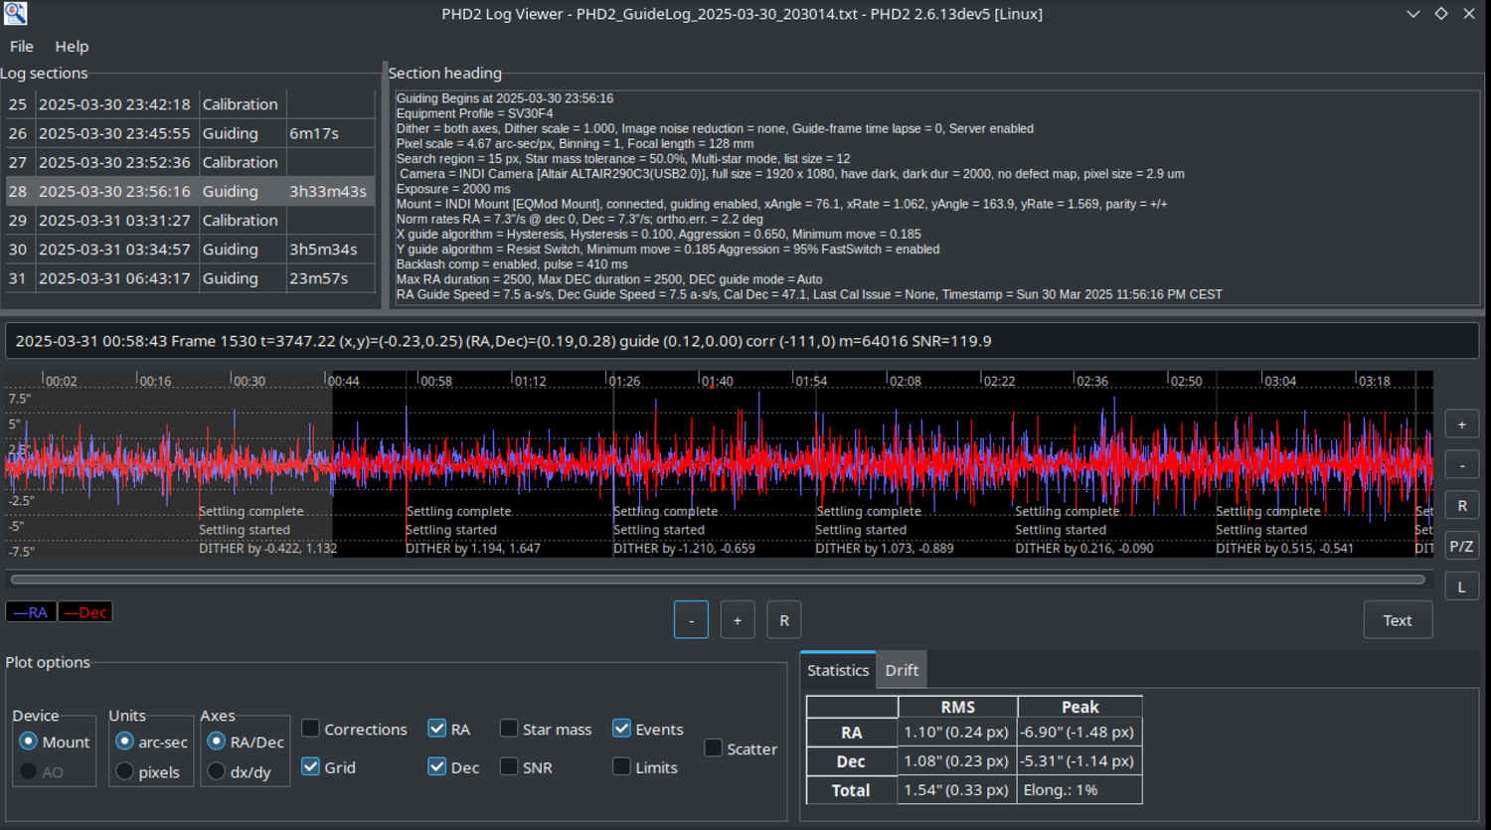Viewport: 1491px width, 830px height.
Task: Open the File menu
Action: click(x=22, y=47)
